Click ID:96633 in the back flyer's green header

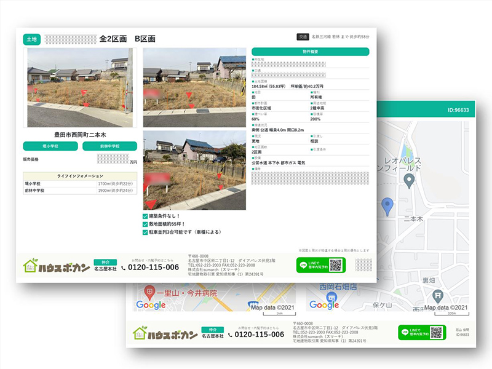point(458,110)
